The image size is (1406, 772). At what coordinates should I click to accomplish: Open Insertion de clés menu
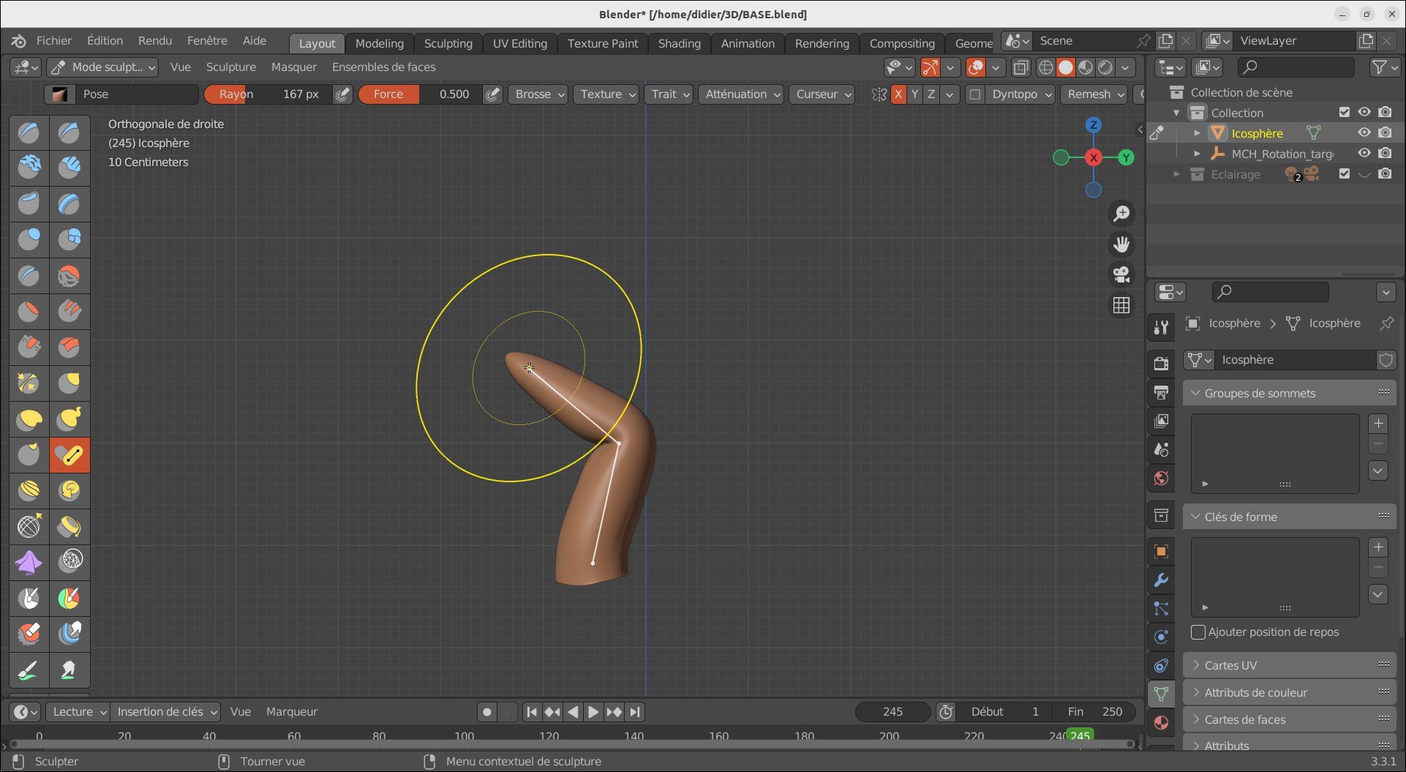tap(166, 712)
